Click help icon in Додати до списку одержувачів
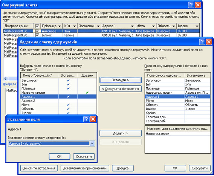This screenshot has width=214, height=176. (202, 42)
